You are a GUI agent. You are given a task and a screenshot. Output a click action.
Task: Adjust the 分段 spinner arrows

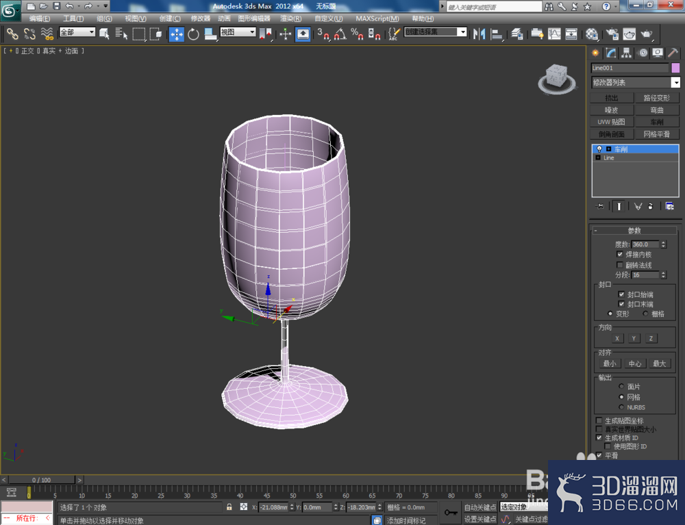point(663,275)
